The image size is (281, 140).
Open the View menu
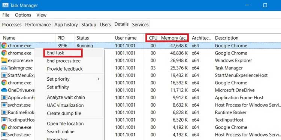click(41, 15)
